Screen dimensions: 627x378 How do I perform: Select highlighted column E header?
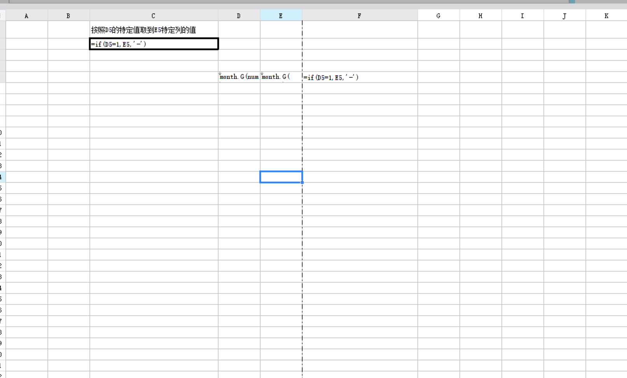[281, 16]
